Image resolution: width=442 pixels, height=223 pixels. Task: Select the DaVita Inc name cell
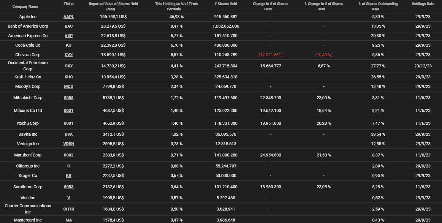pyautogui.click(x=28, y=134)
